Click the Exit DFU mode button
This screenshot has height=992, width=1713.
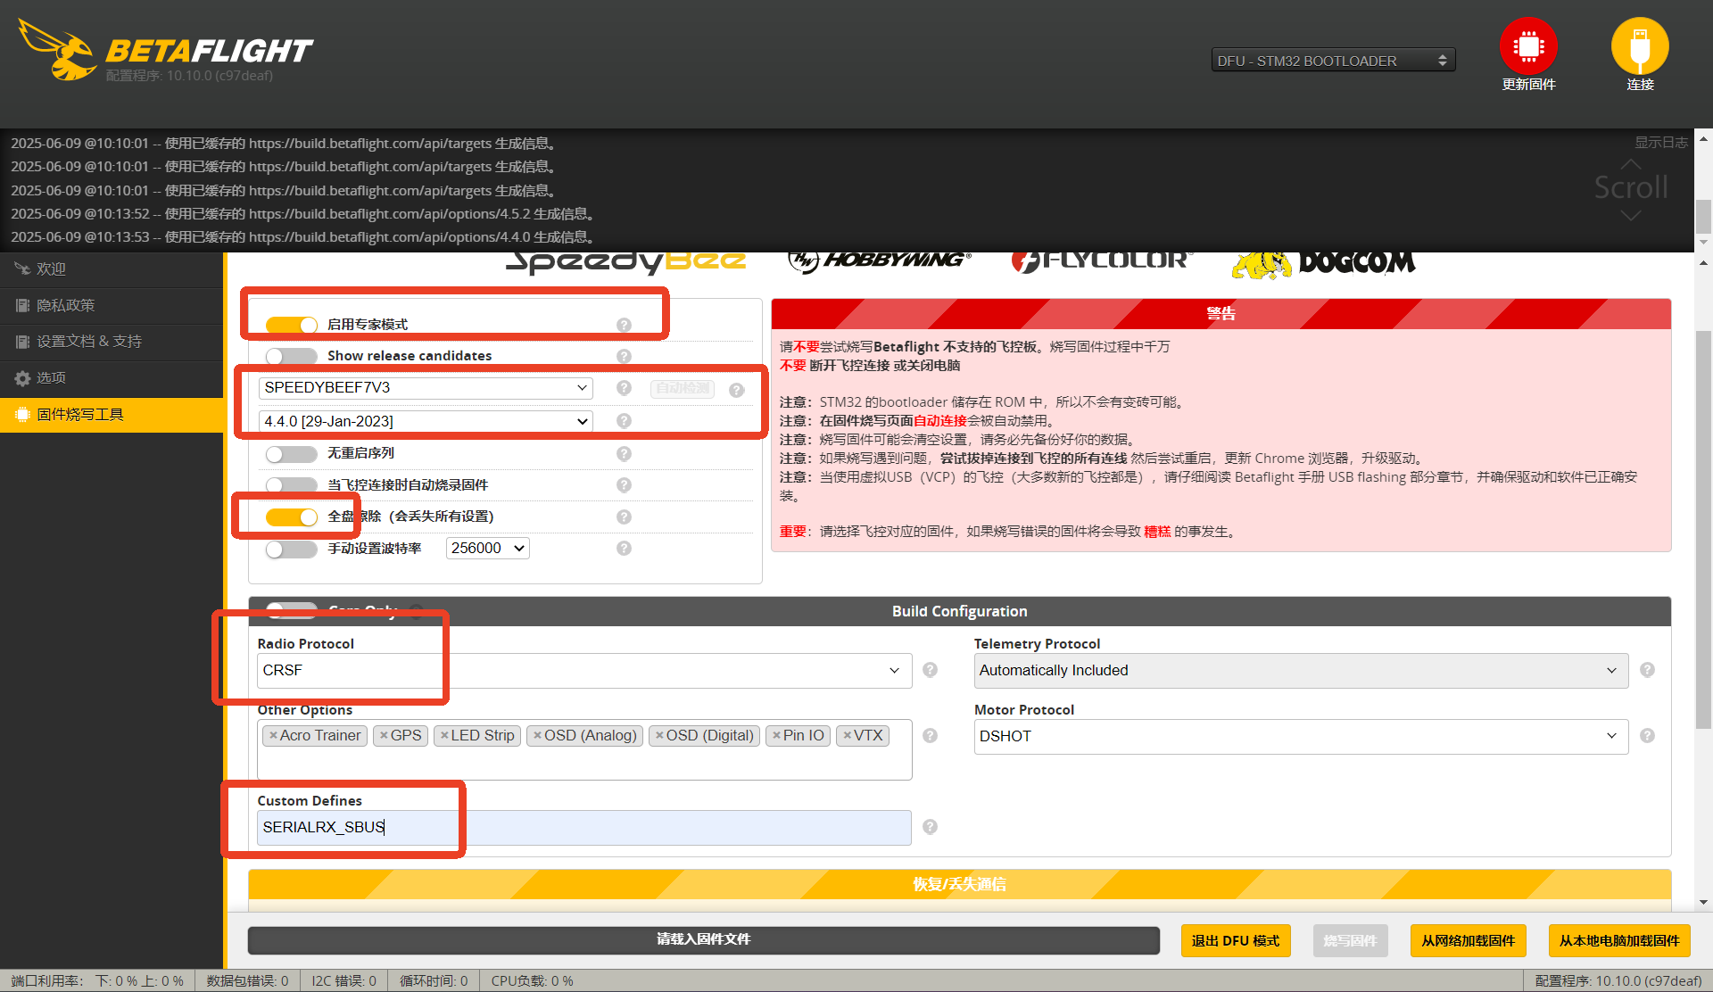click(x=1235, y=940)
